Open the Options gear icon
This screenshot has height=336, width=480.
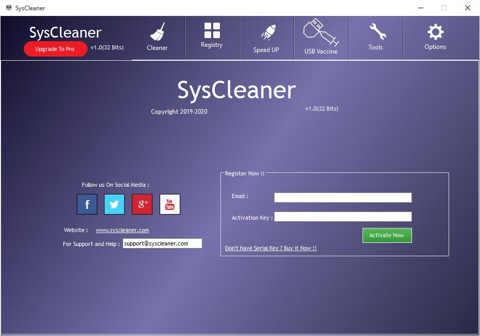click(x=435, y=32)
